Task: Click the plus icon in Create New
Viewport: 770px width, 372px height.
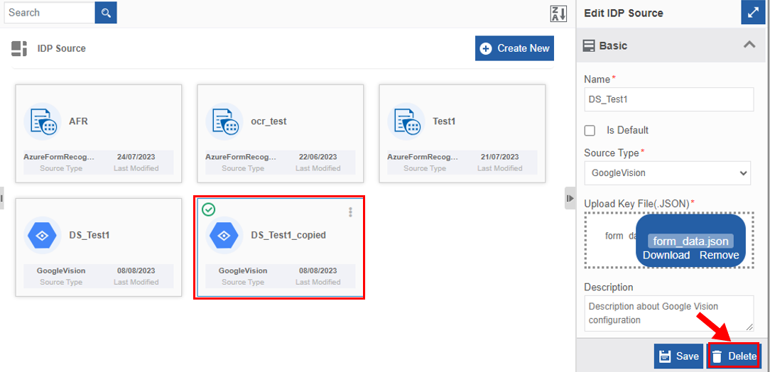Action: [486, 48]
